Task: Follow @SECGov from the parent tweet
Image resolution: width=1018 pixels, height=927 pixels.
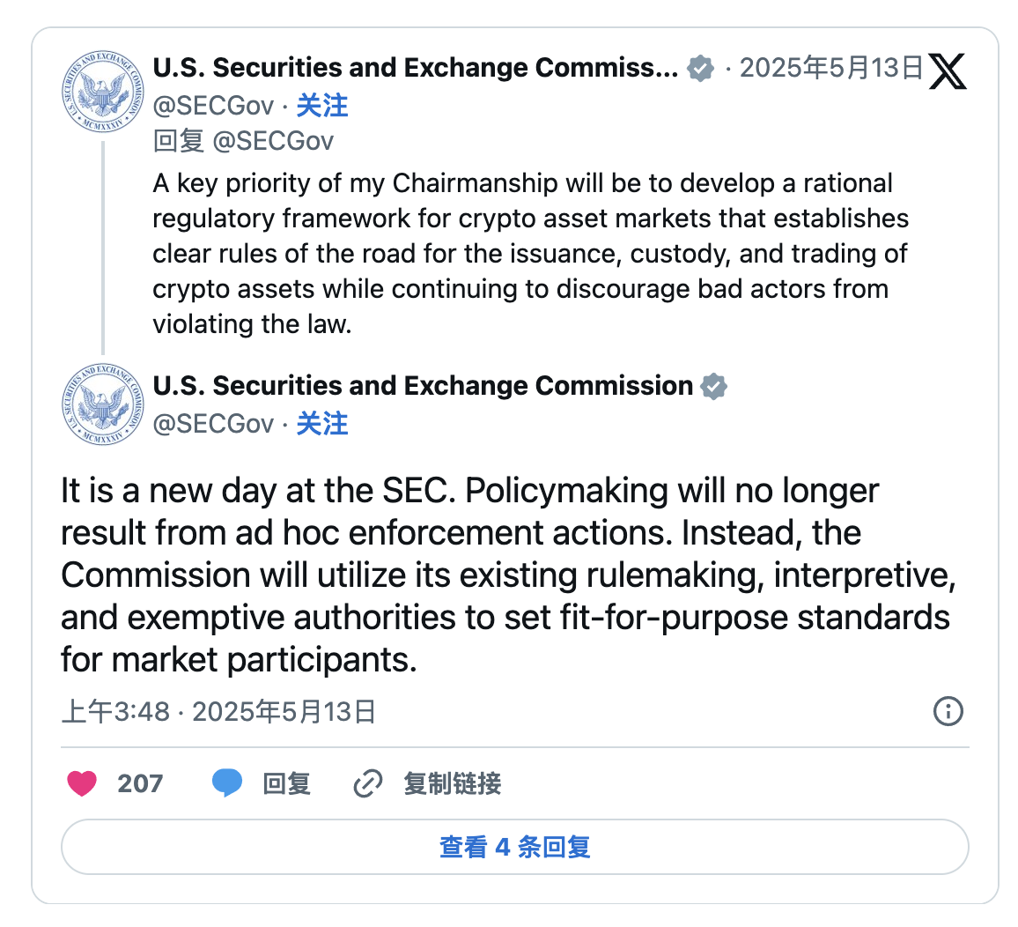Action: click(321, 107)
